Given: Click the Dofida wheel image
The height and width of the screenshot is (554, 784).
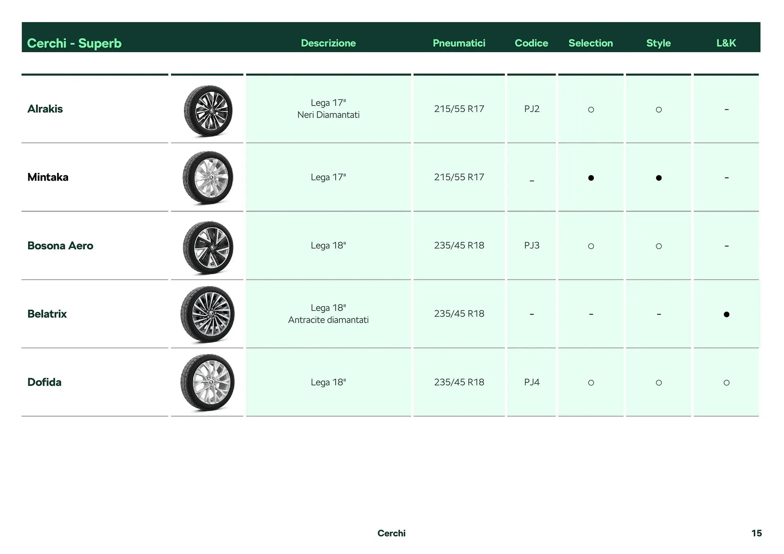Looking at the screenshot, I should tap(208, 383).
